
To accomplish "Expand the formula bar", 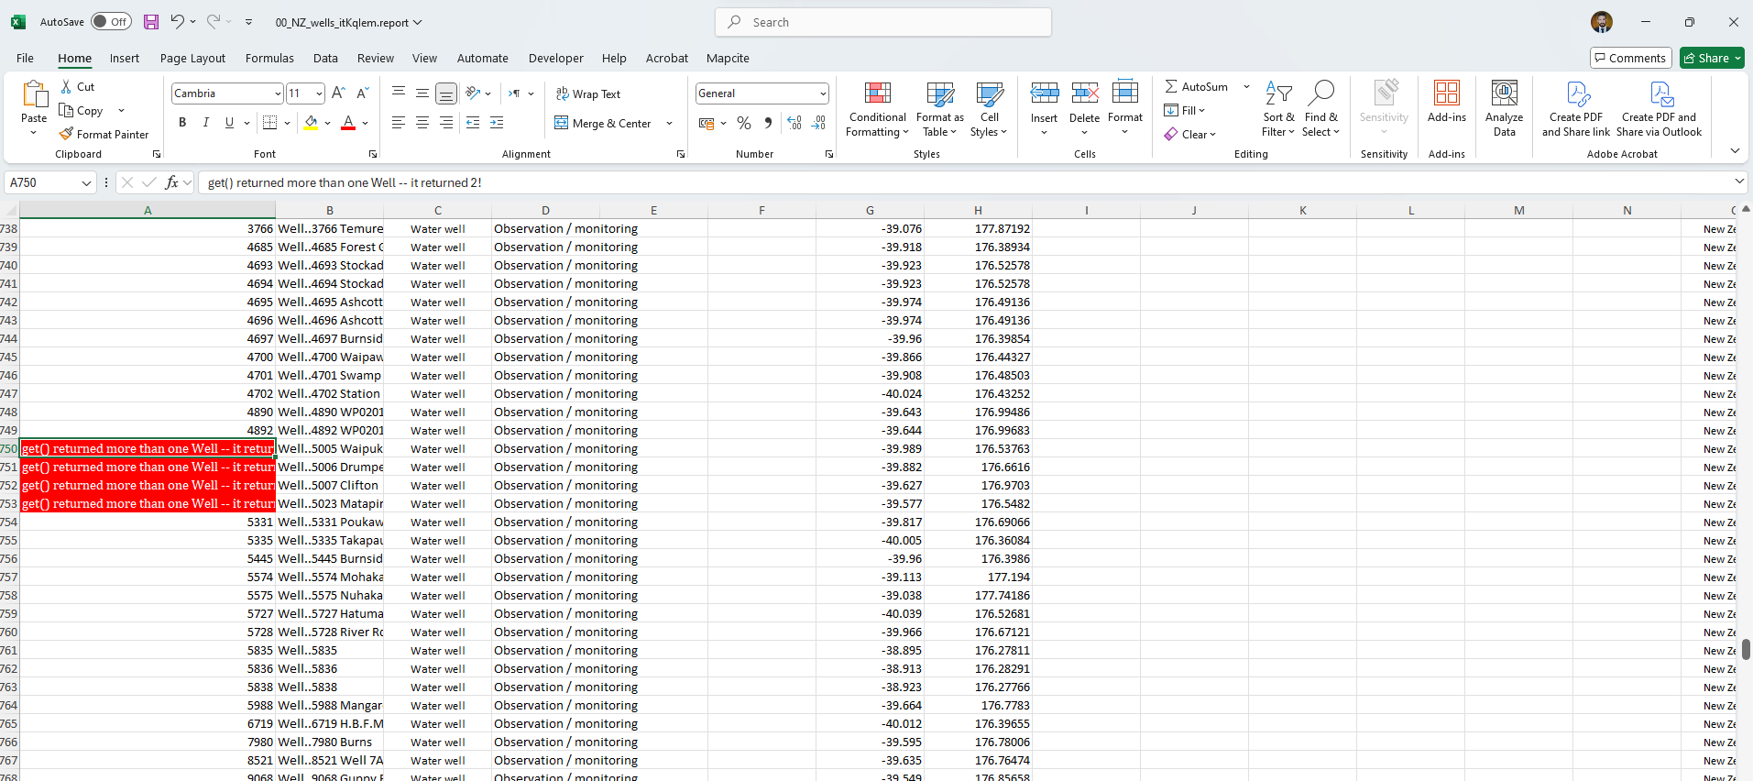I will pyautogui.click(x=1739, y=181).
